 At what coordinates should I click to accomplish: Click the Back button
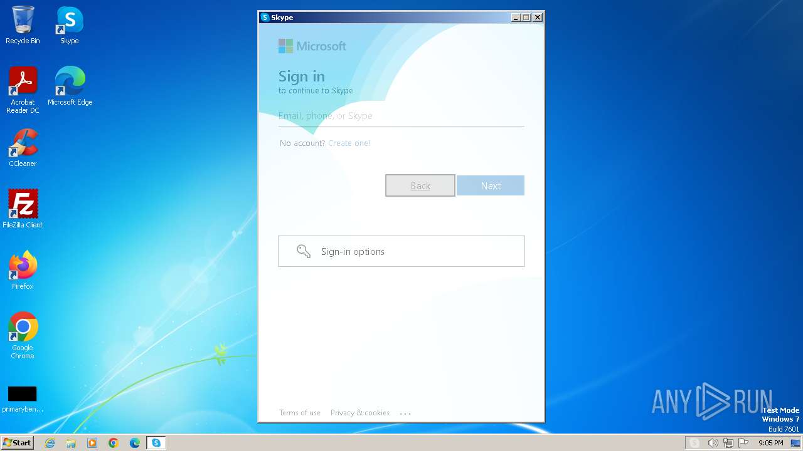pyautogui.click(x=420, y=185)
